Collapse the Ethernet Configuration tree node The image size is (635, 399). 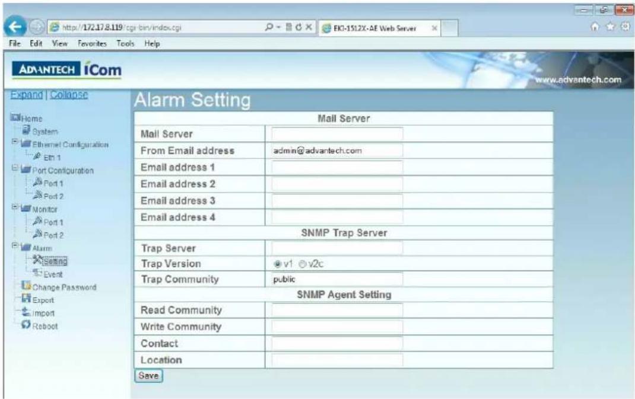coord(15,142)
